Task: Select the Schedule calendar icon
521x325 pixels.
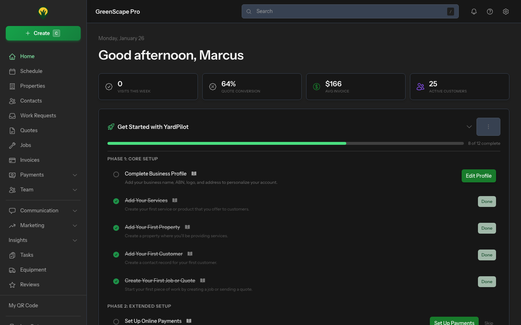Action: click(12, 71)
